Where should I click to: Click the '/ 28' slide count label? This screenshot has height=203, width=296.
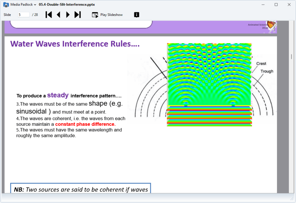tap(35, 14)
